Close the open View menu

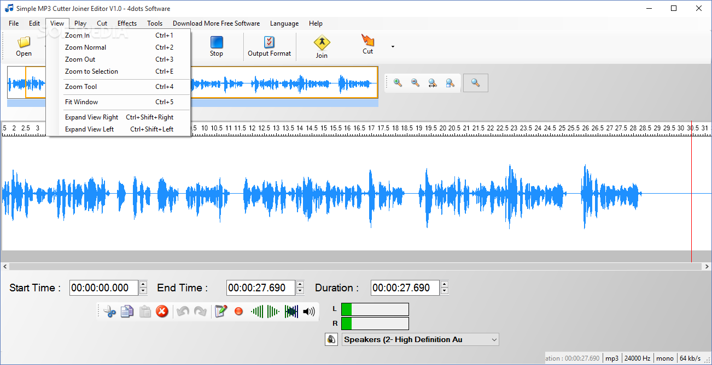pos(57,23)
